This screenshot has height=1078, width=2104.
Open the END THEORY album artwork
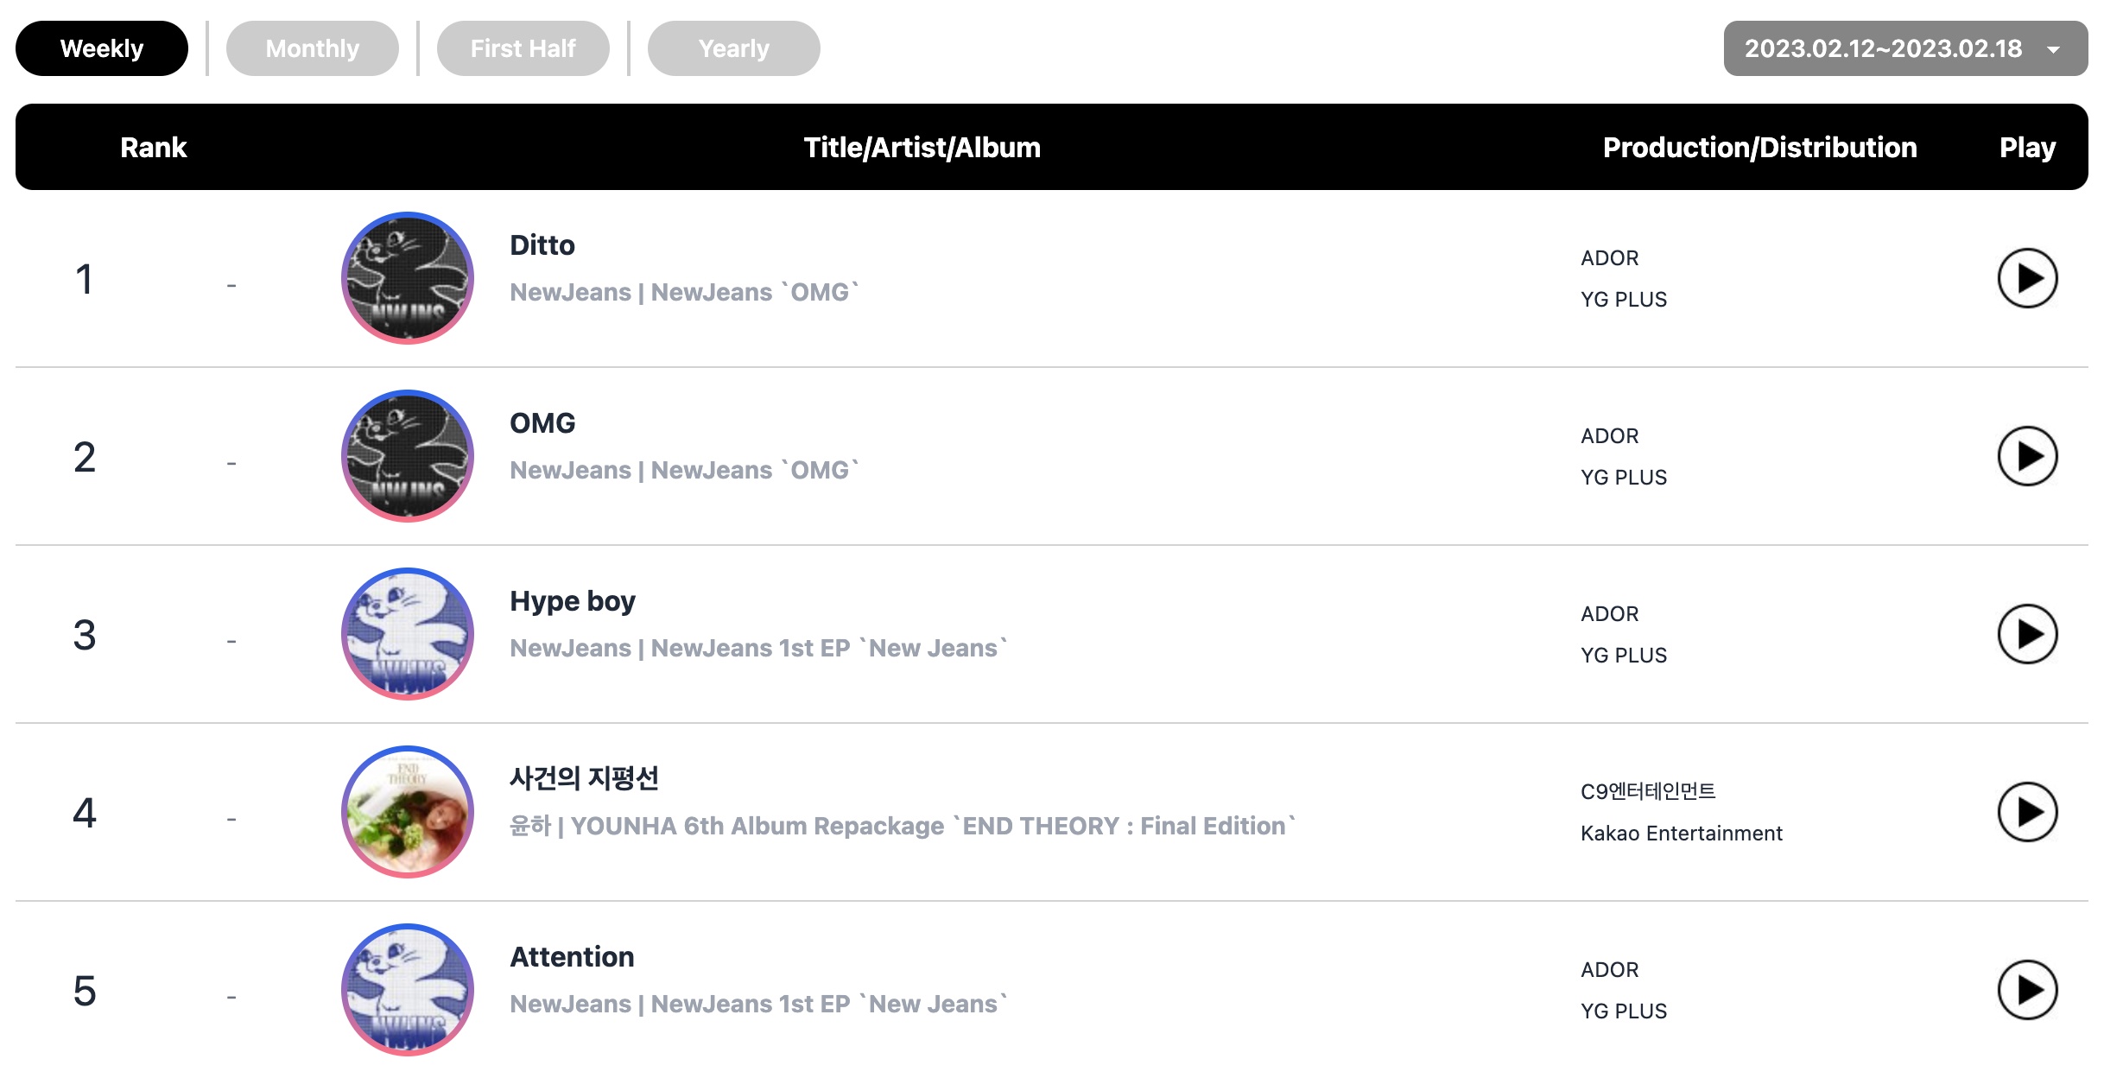(x=408, y=812)
